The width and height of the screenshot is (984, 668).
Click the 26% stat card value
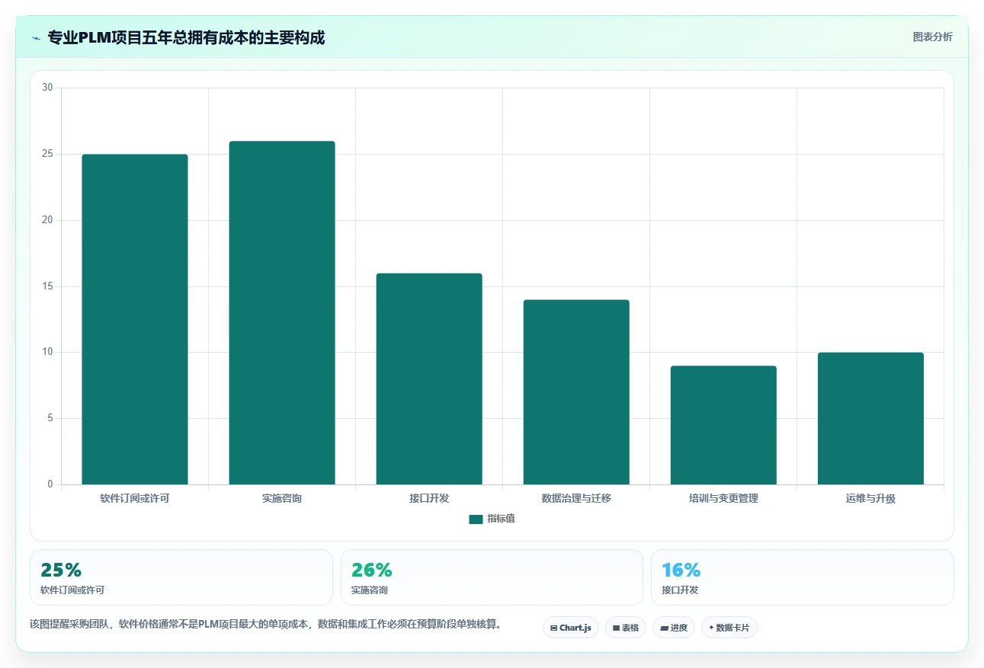372,570
